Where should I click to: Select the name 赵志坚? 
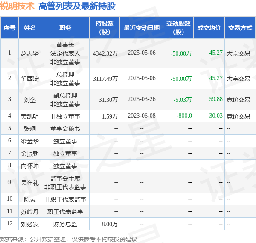[30, 53]
